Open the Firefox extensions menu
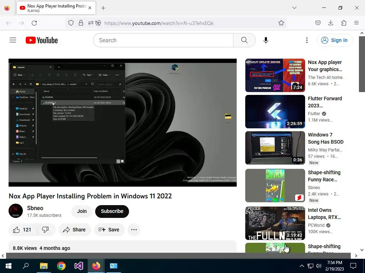 344,23
